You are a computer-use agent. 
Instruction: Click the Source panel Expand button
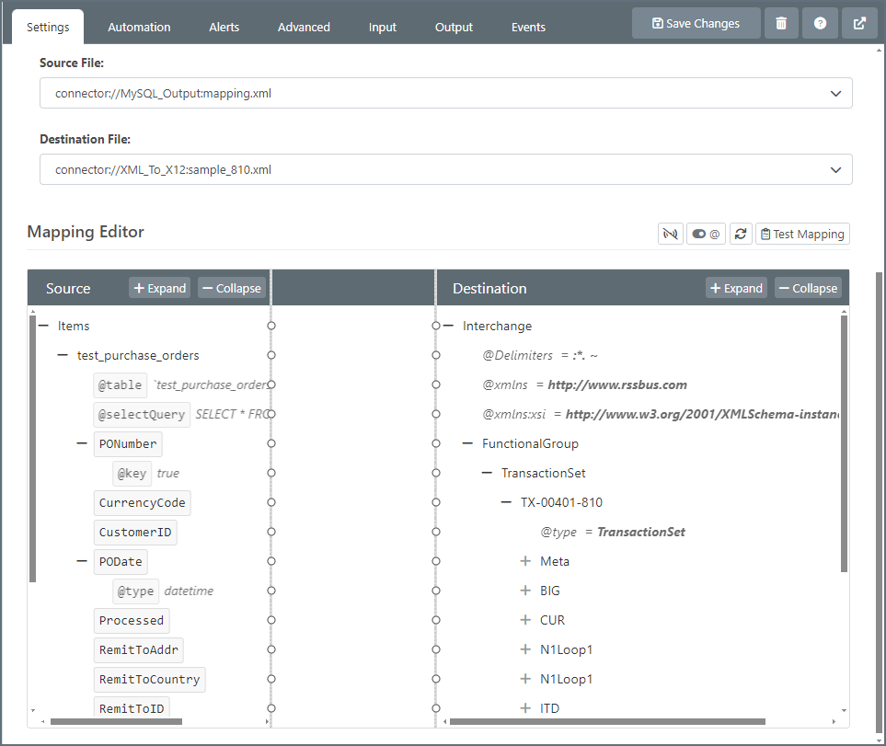(x=160, y=288)
